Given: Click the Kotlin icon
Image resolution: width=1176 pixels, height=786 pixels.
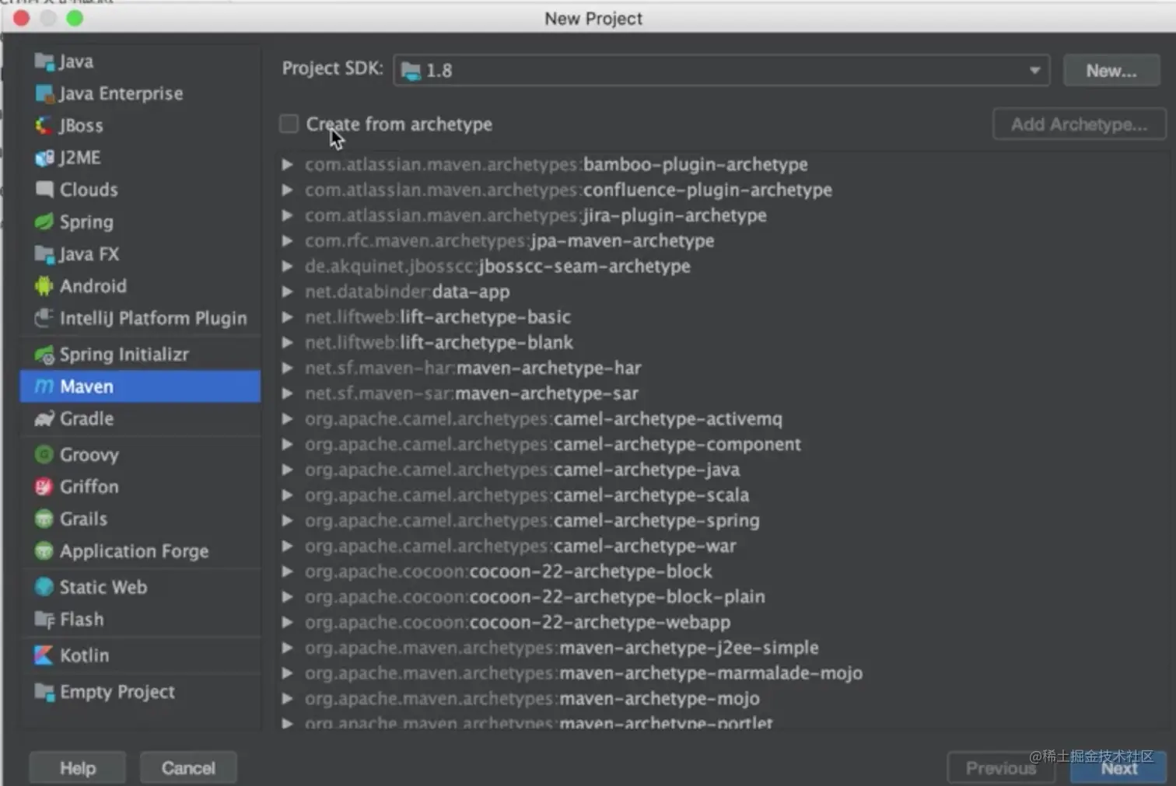Looking at the screenshot, I should pos(44,655).
